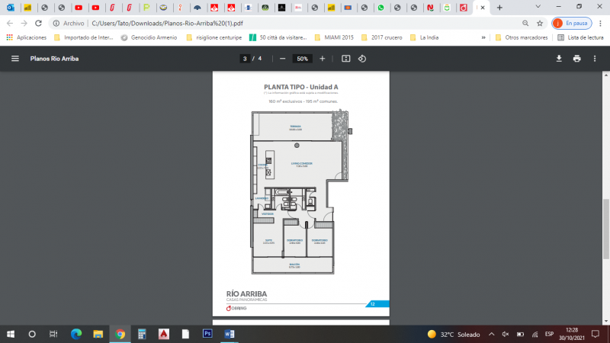Download the PDF file
This screenshot has width=610, height=343.
tap(559, 59)
